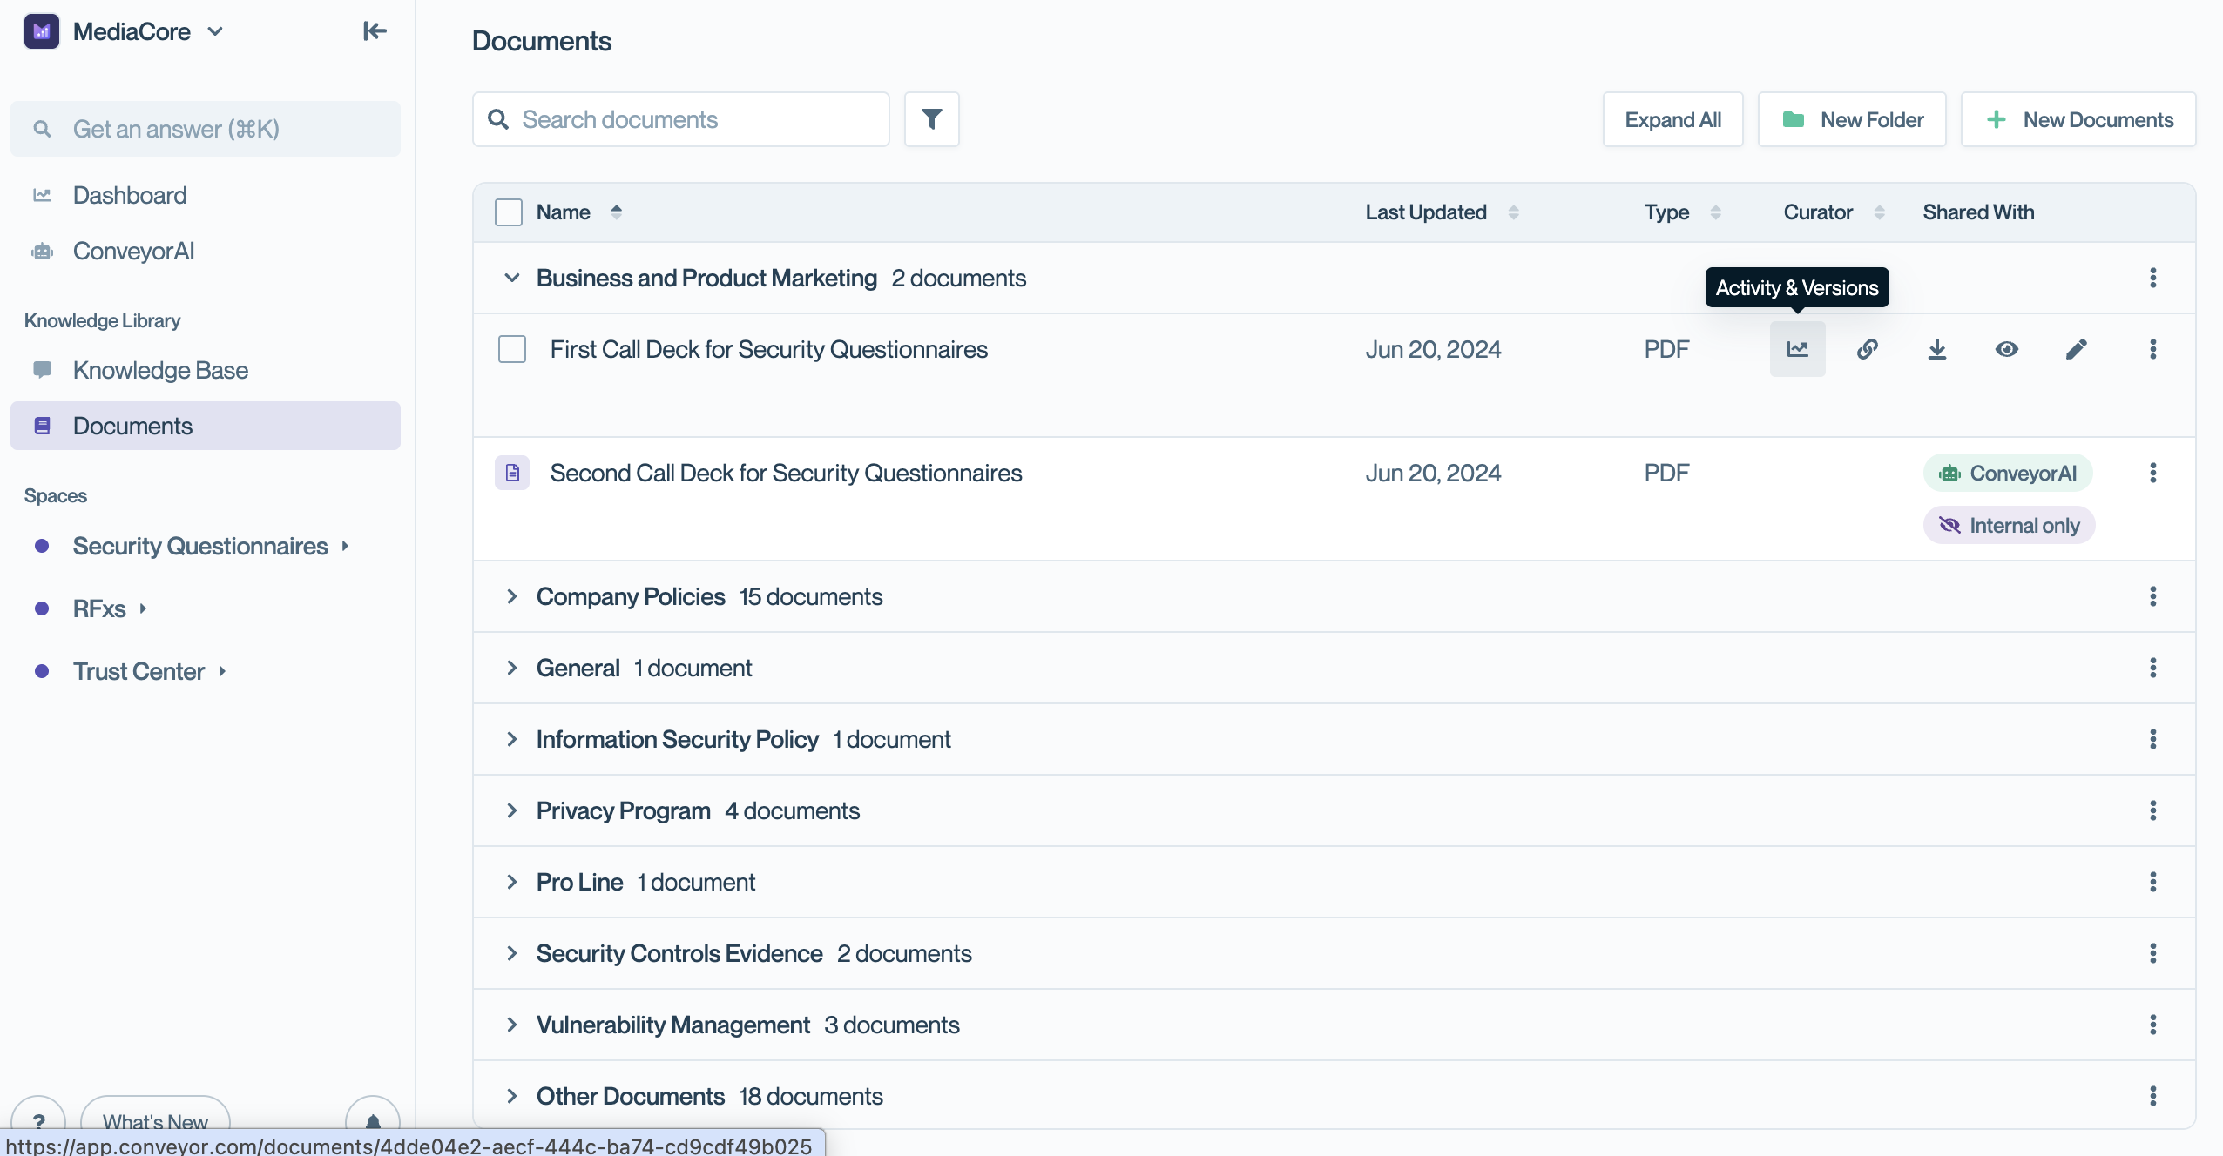The width and height of the screenshot is (2223, 1156).
Task: Open filter icon next to search
Action: click(x=931, y=119)
